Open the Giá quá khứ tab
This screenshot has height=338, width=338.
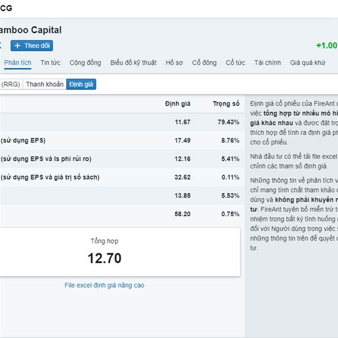click(x=308, y=63)
